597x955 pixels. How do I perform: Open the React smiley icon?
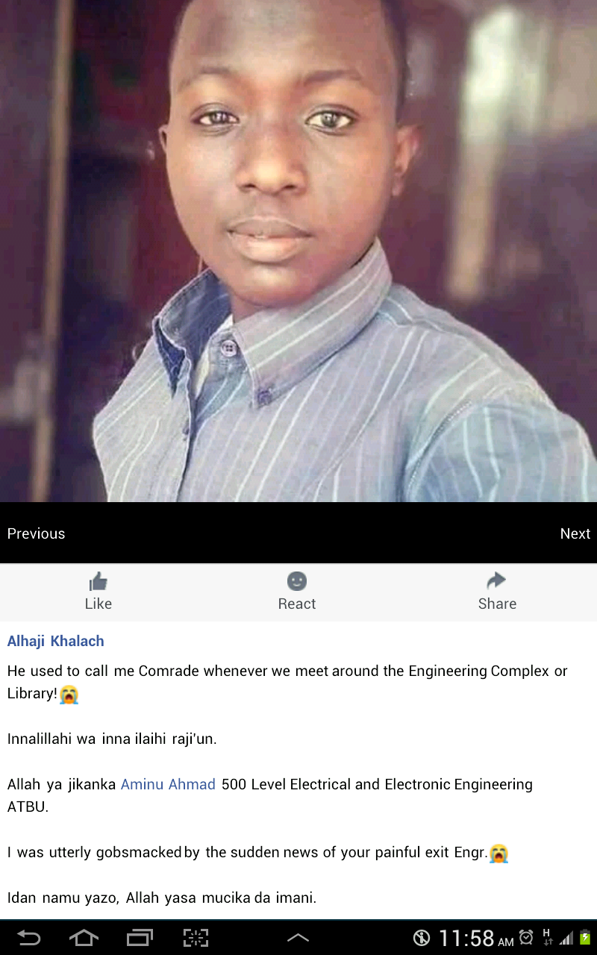(x=297, y=581)
